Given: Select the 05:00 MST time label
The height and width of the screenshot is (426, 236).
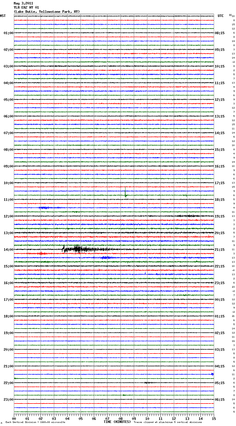Looking at the screenshot, I should coord(9,100).
